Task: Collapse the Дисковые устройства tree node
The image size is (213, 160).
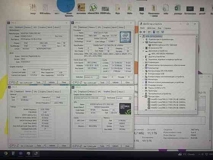Action: (x=144, y=51)
